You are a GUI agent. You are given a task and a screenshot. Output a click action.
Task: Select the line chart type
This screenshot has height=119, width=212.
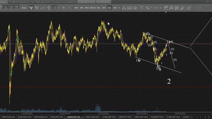tap(42, 8)
